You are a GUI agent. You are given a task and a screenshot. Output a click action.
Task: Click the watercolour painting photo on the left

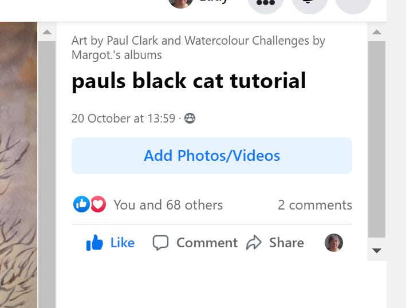(18, 165)
